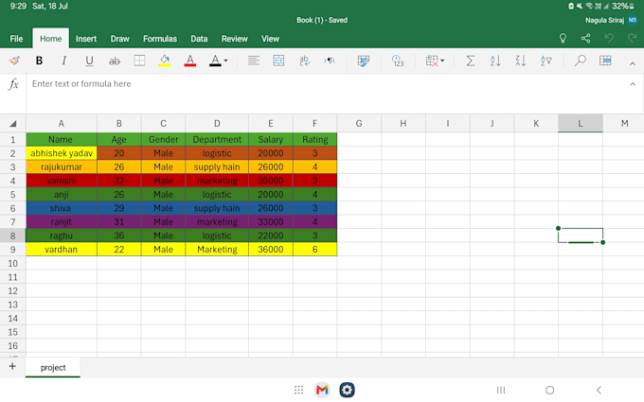Viewport: 644px width, 402px height.
Task: Tap the Android recents button
Action: [x=501, y=390]
